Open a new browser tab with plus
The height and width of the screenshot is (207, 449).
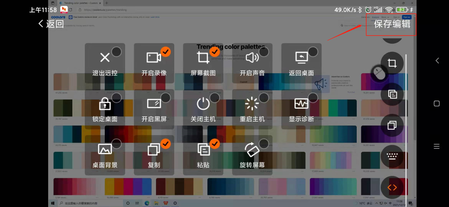(x=106, y=3)
